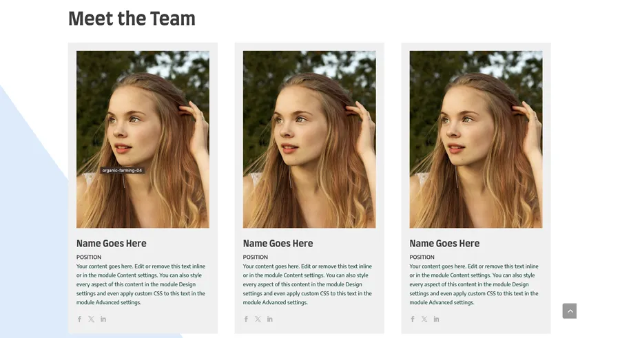Click the third team member photo
620x338 pixels.
(x=475, y=139)
